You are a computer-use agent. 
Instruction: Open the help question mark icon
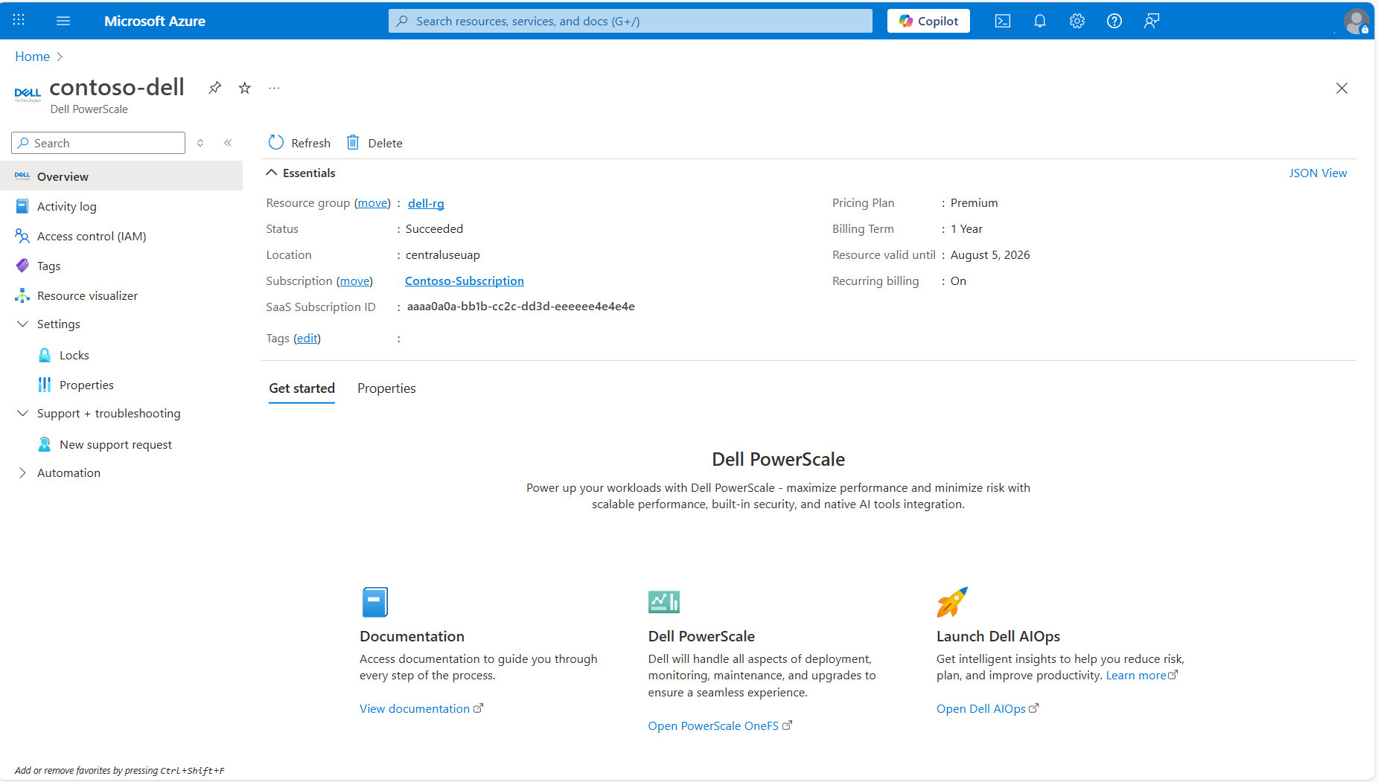[1114, 21]
